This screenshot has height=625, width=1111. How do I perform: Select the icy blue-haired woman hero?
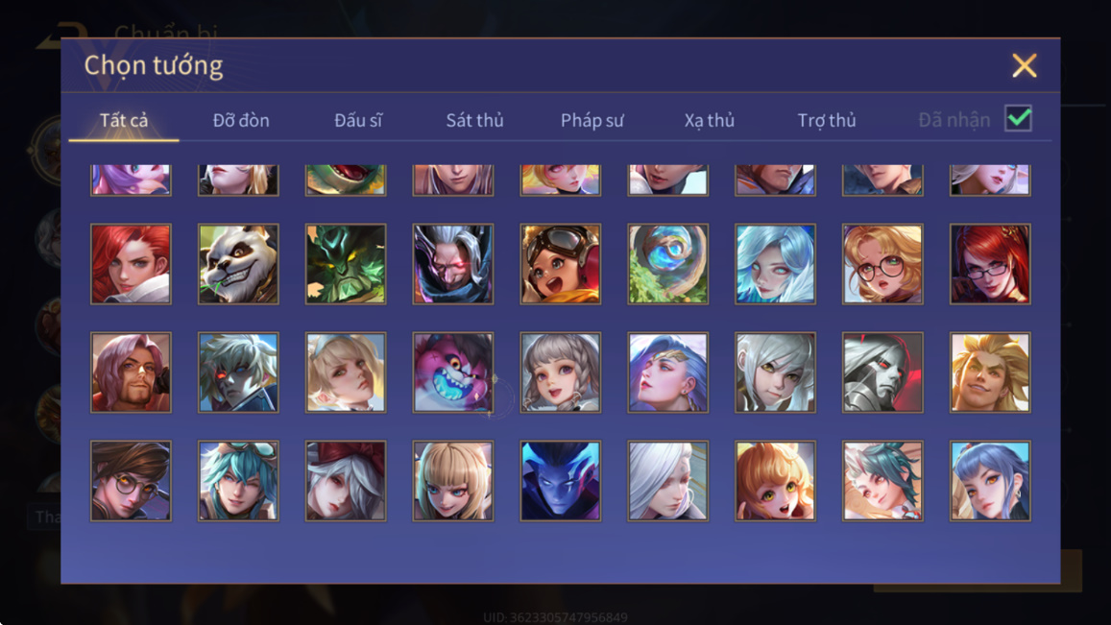(x=775, y=264)
